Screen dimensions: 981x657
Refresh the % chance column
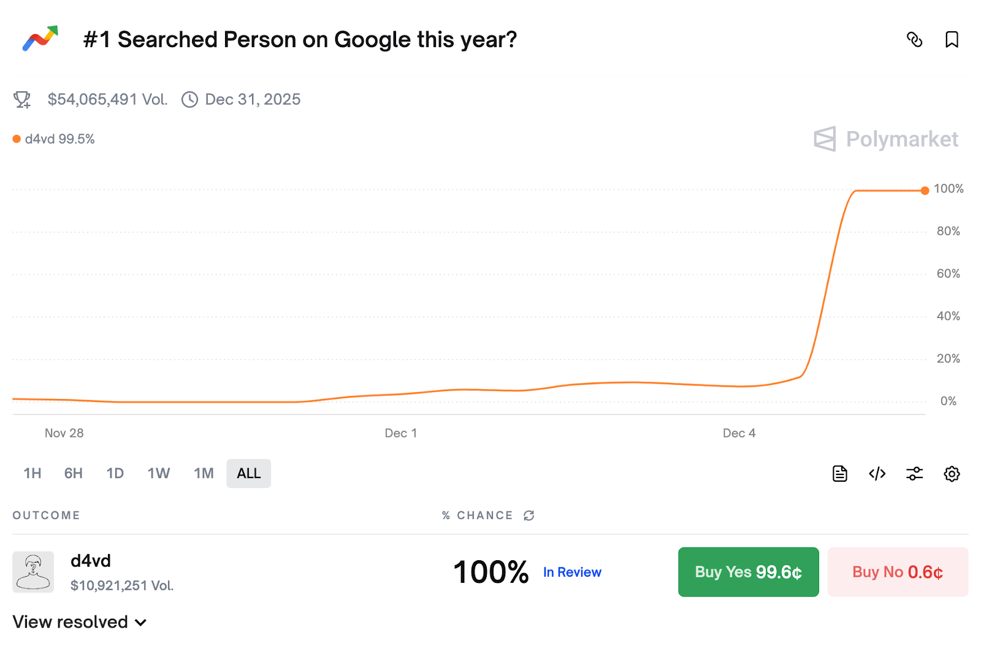click(x=529, y=515)
